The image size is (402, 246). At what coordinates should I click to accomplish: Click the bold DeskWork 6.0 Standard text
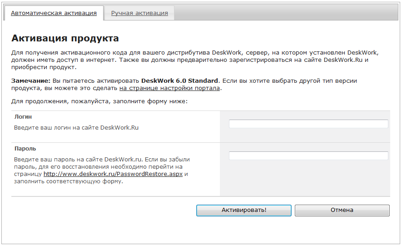pyautogui.click(x=179, y=81)
